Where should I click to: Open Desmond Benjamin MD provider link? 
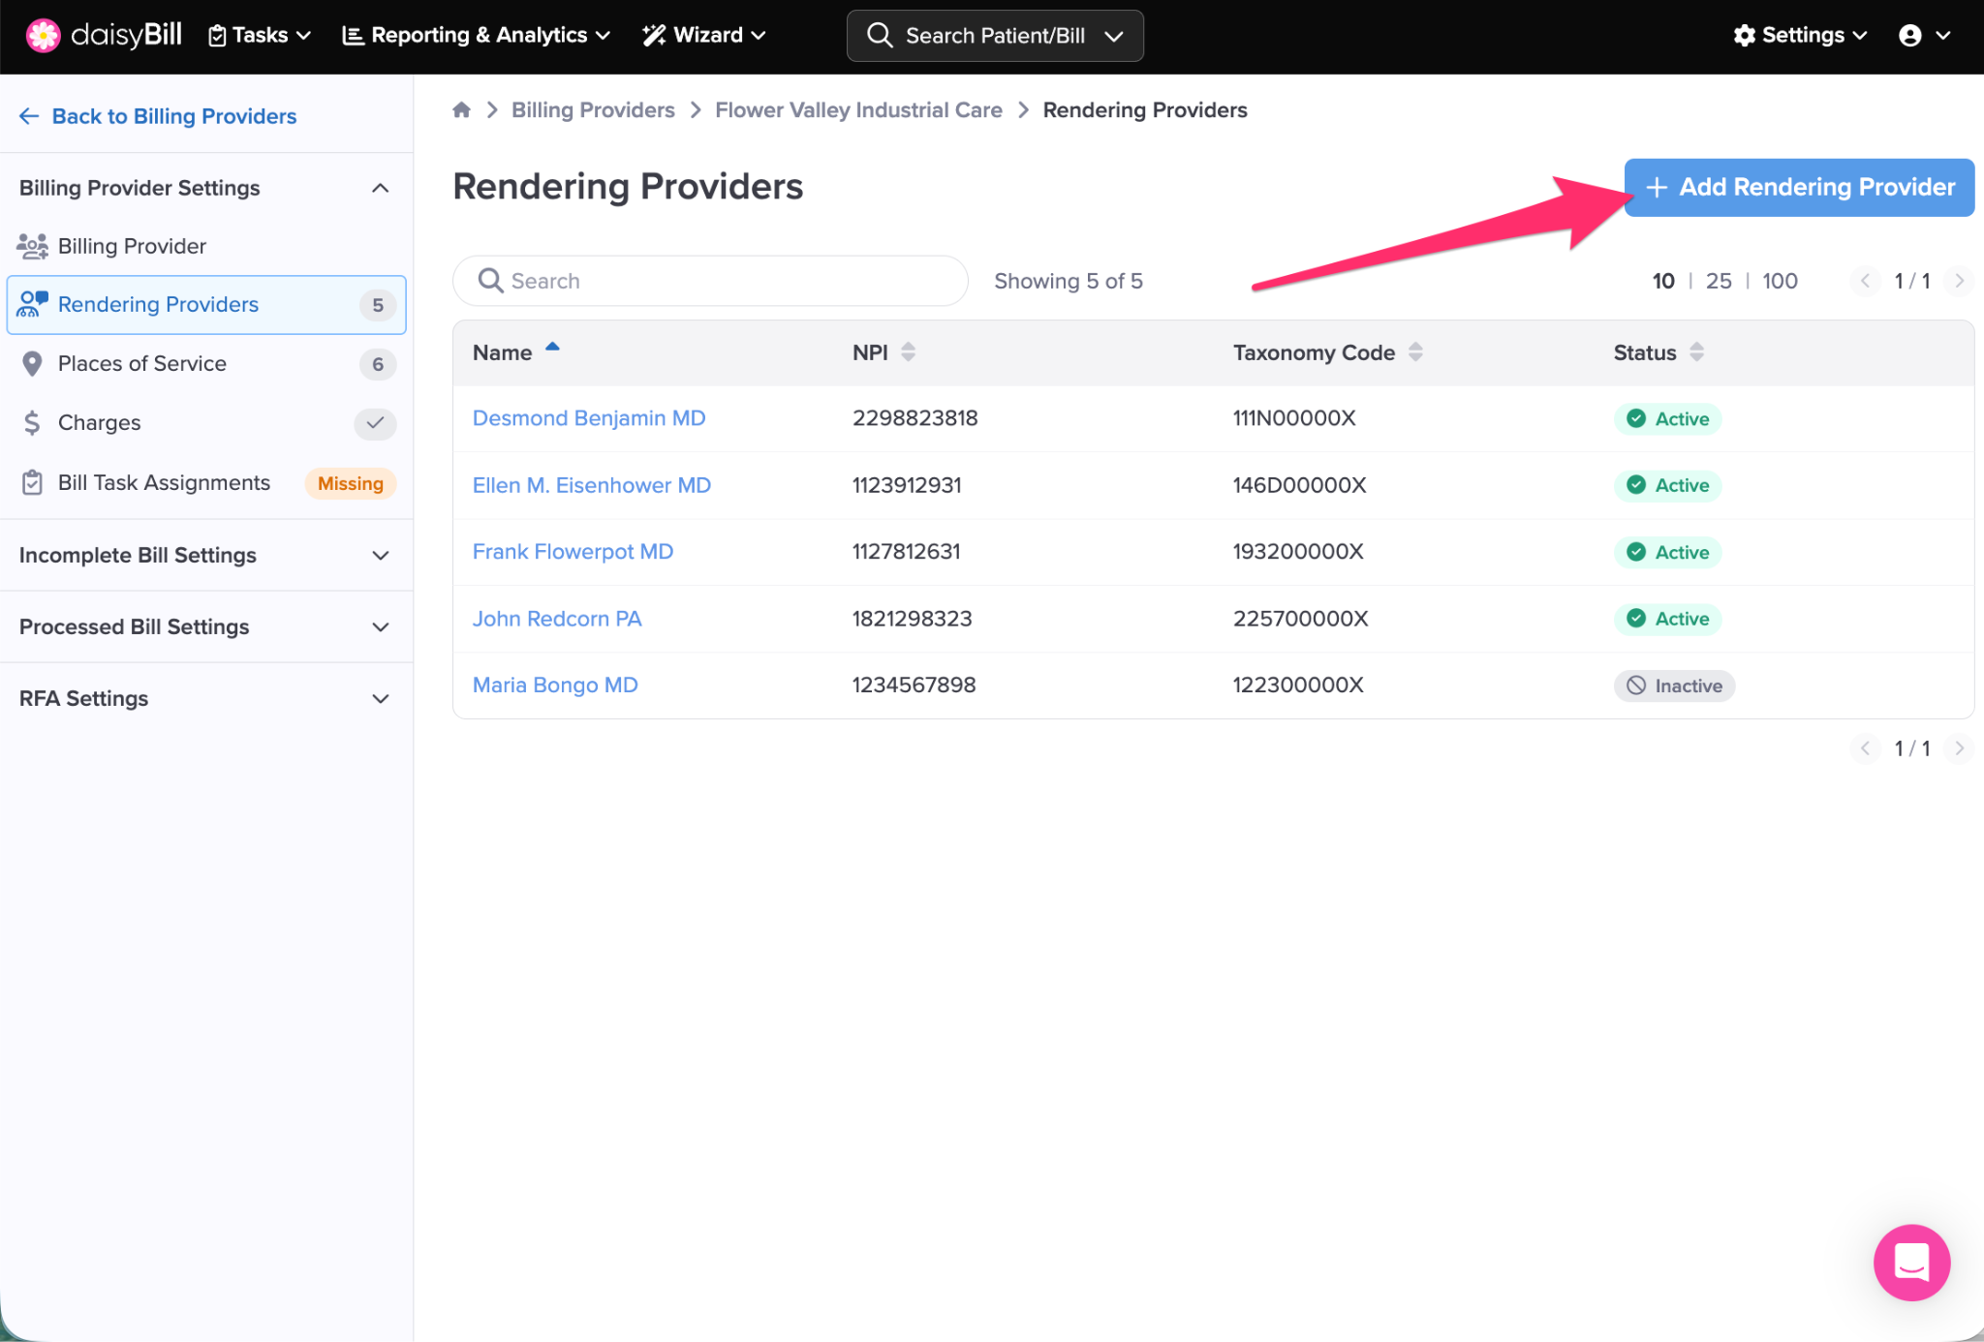(588, 418)
